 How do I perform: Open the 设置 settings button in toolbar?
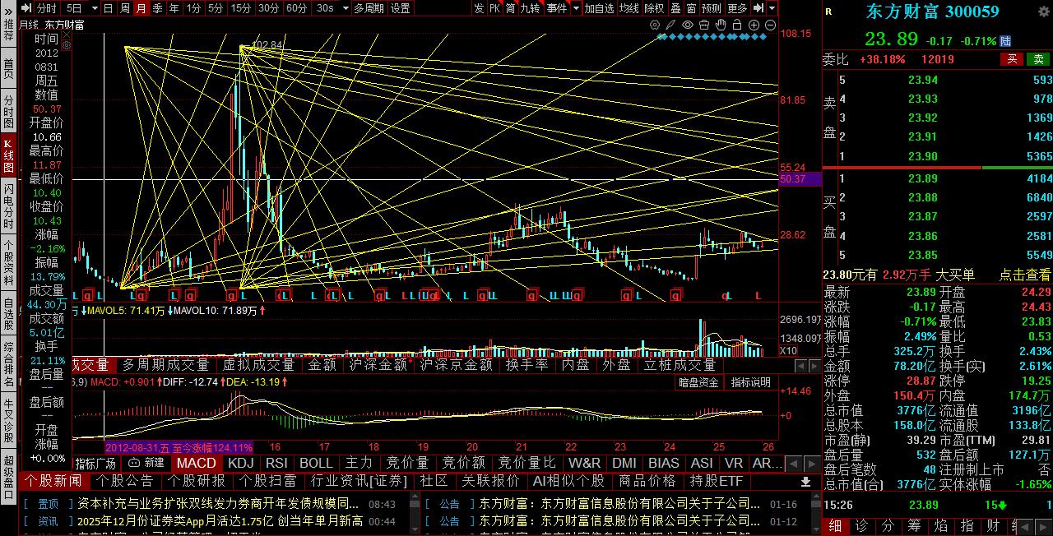[401, 8]
